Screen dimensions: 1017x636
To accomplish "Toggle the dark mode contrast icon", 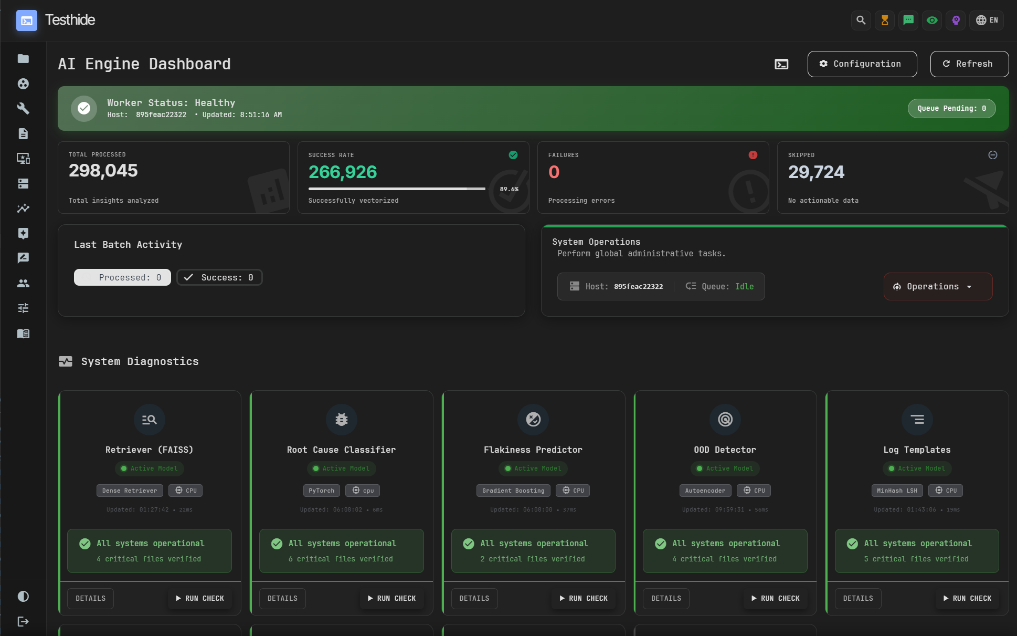I will (23, 596).
